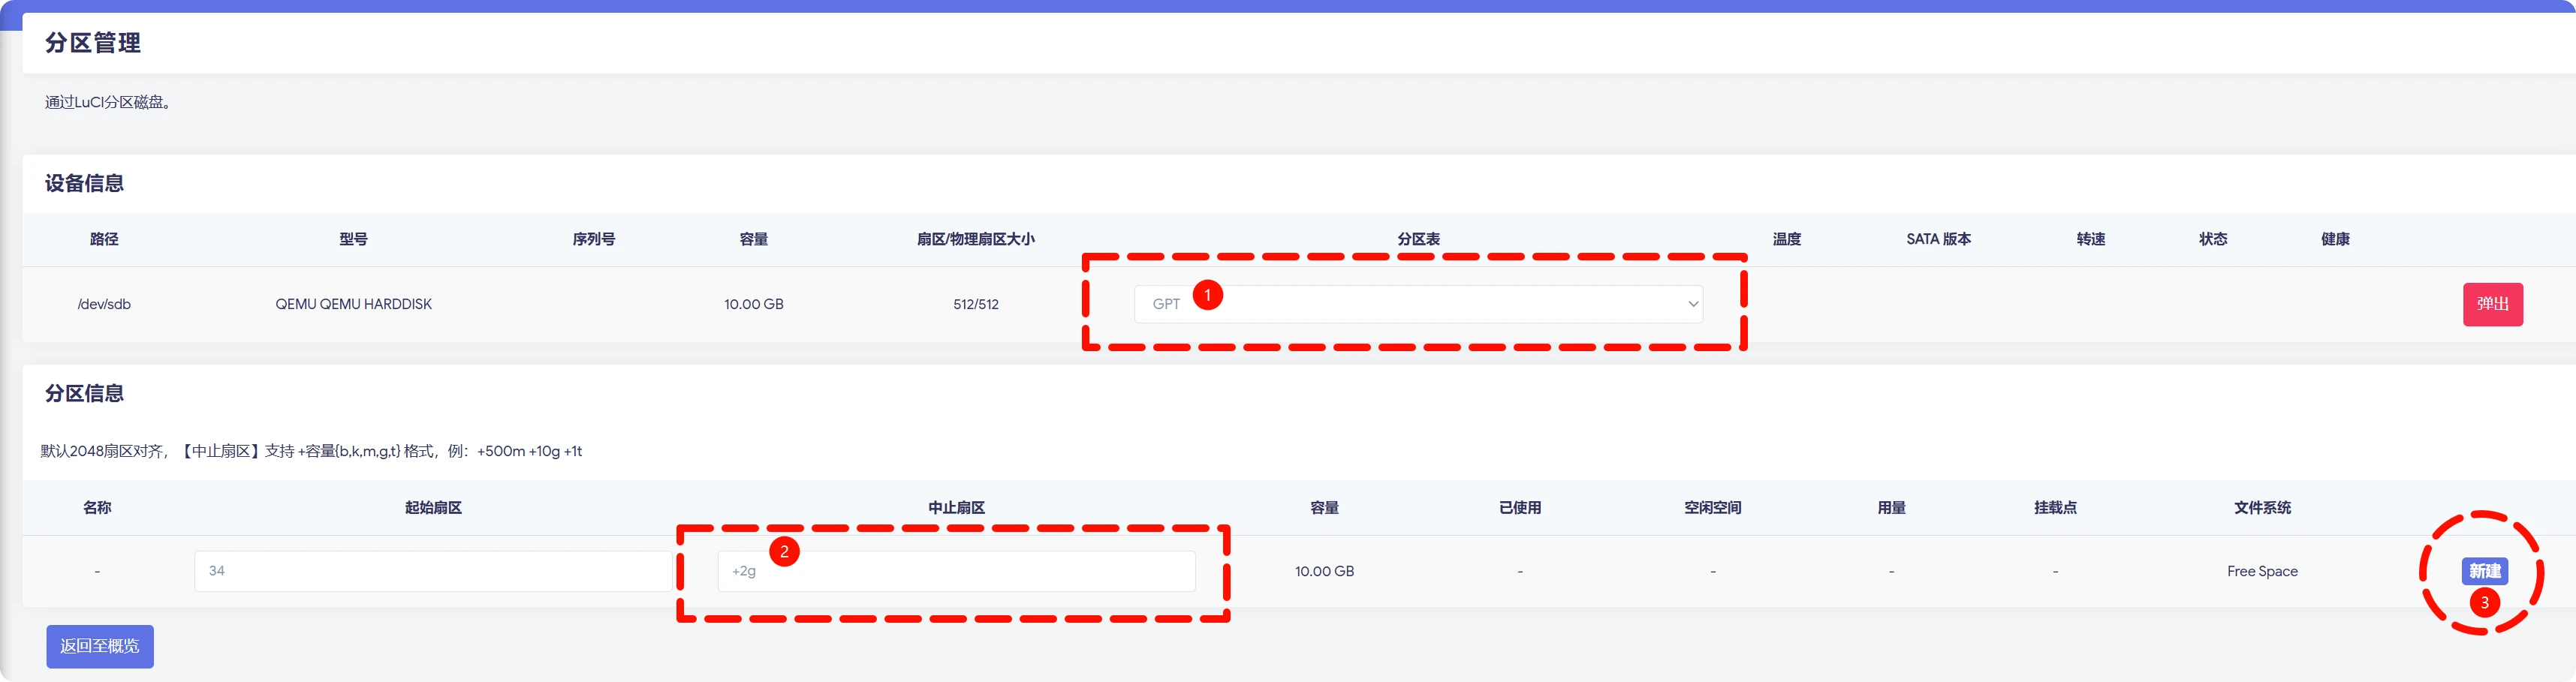Click the 空闲空间 column header
The height and width of the screenshot is (682, 2576).
coord(1713,508)
